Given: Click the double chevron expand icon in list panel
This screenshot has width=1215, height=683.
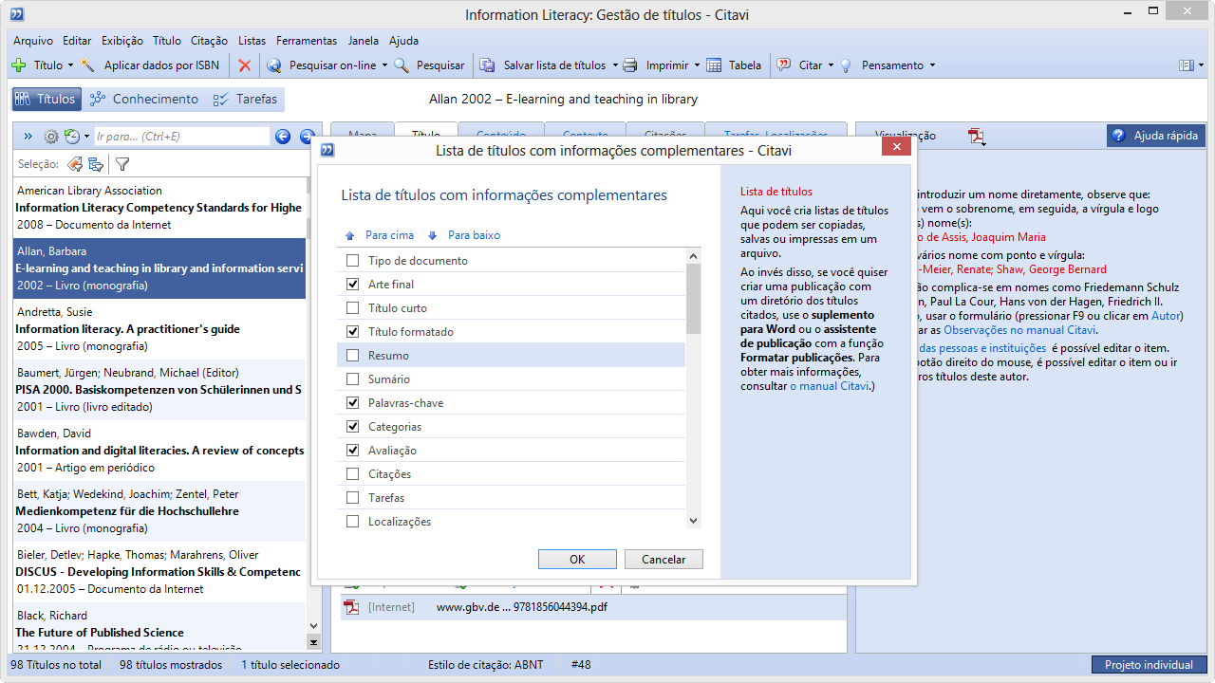Looking at the screenshot, I should (28, 137).
